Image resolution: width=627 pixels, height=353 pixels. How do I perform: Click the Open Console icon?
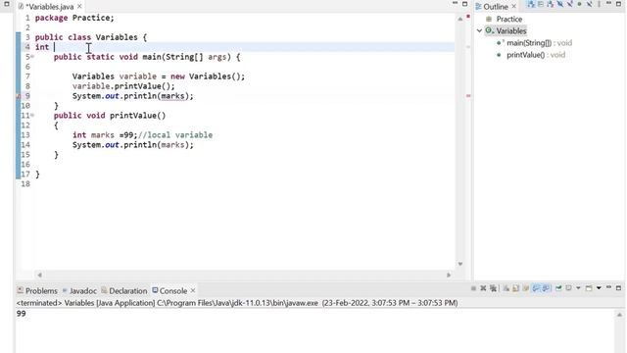click(589, 288)
